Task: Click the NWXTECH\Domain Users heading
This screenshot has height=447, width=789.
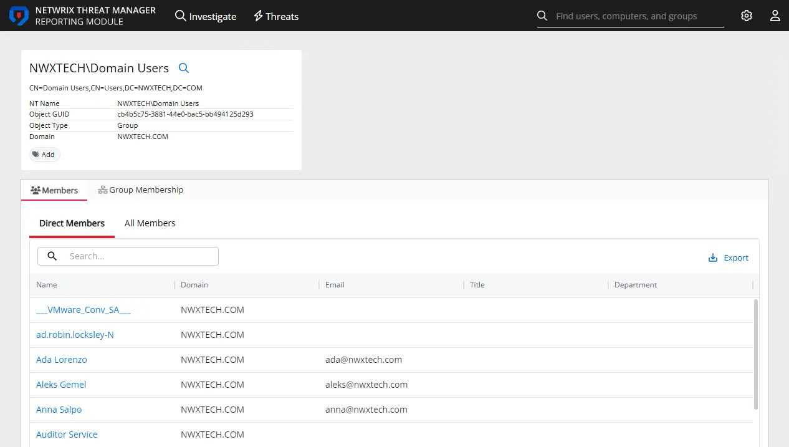Action: [x=99, y=68]
